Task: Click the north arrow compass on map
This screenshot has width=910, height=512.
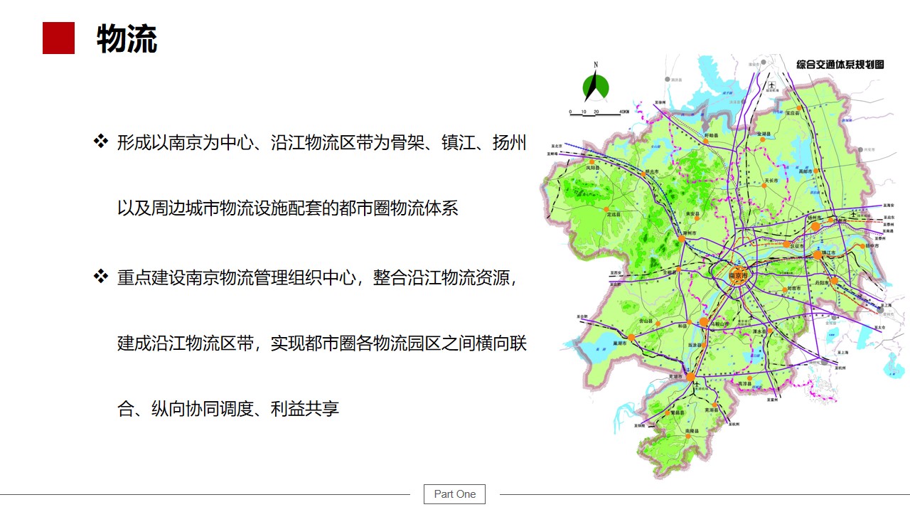Action: [x=596, y=85]
